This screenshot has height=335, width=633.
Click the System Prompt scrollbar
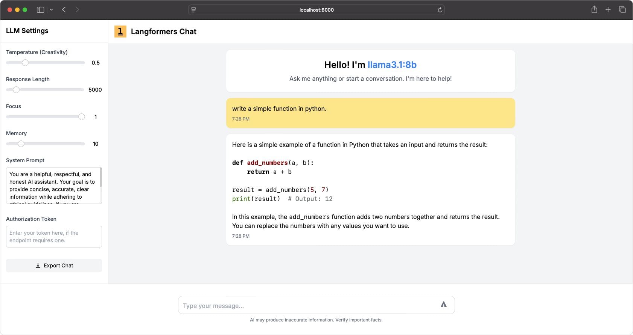(x=100, y=177)
